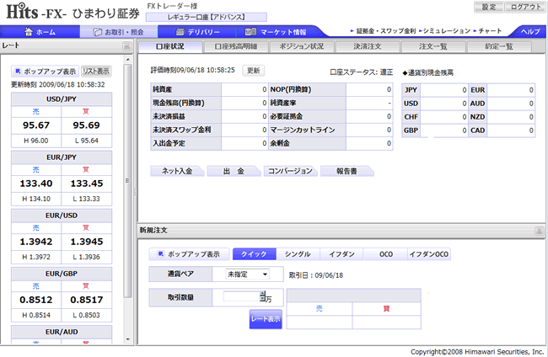This screenshot has height=357, width=548.
Task: Click the コンバージョン button
Action: pos(290,171)
